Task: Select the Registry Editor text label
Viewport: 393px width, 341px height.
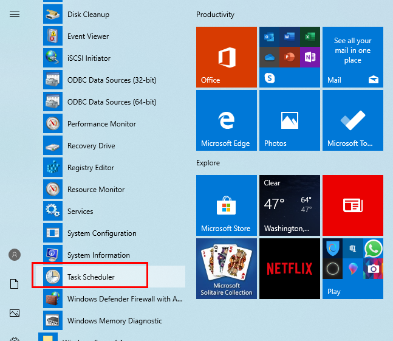Action: 91,168
